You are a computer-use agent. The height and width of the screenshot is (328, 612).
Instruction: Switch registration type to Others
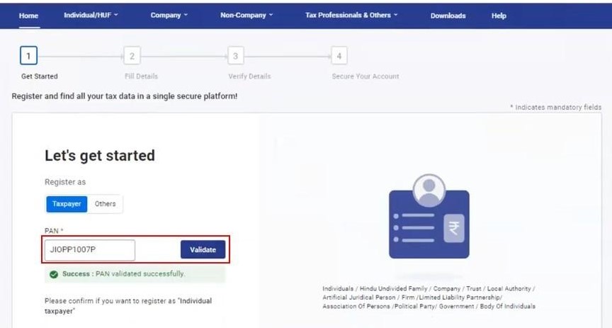[x=105, y=204]
